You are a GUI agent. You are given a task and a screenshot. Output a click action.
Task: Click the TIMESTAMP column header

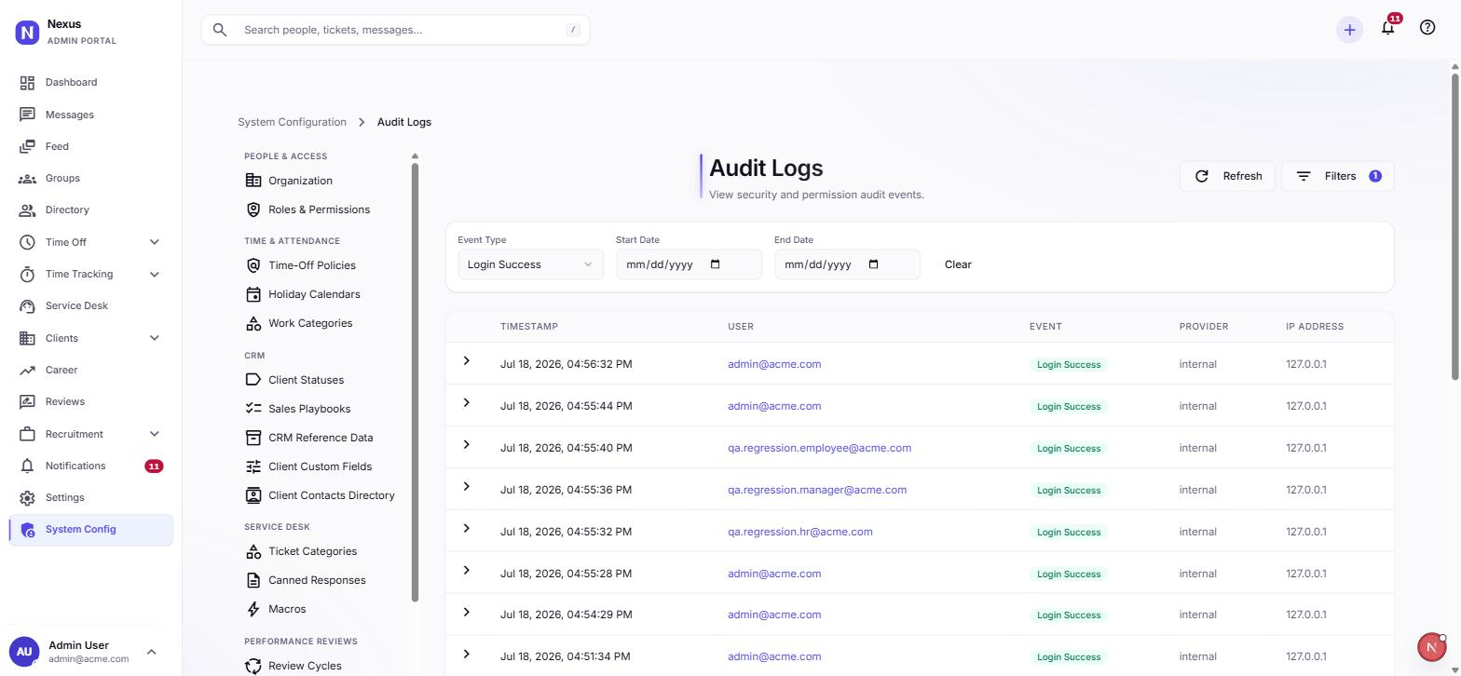click(x=529, y=327)
